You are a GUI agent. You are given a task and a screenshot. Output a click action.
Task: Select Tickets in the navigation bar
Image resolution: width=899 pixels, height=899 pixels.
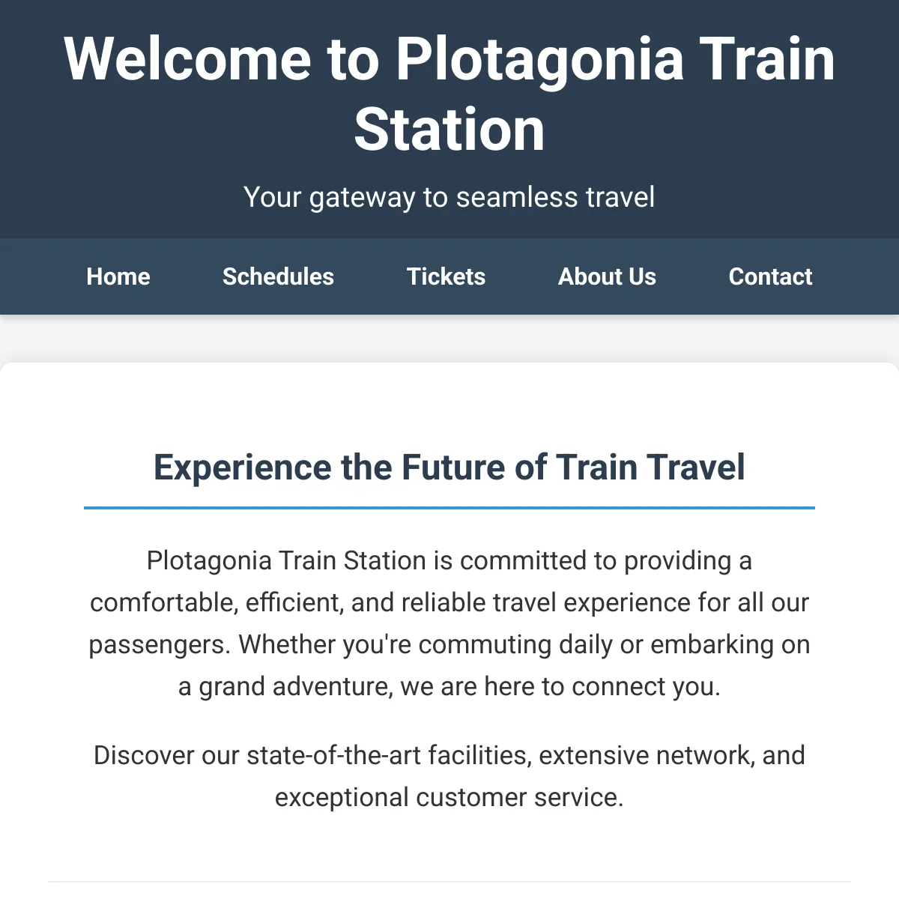pos(446,276)
